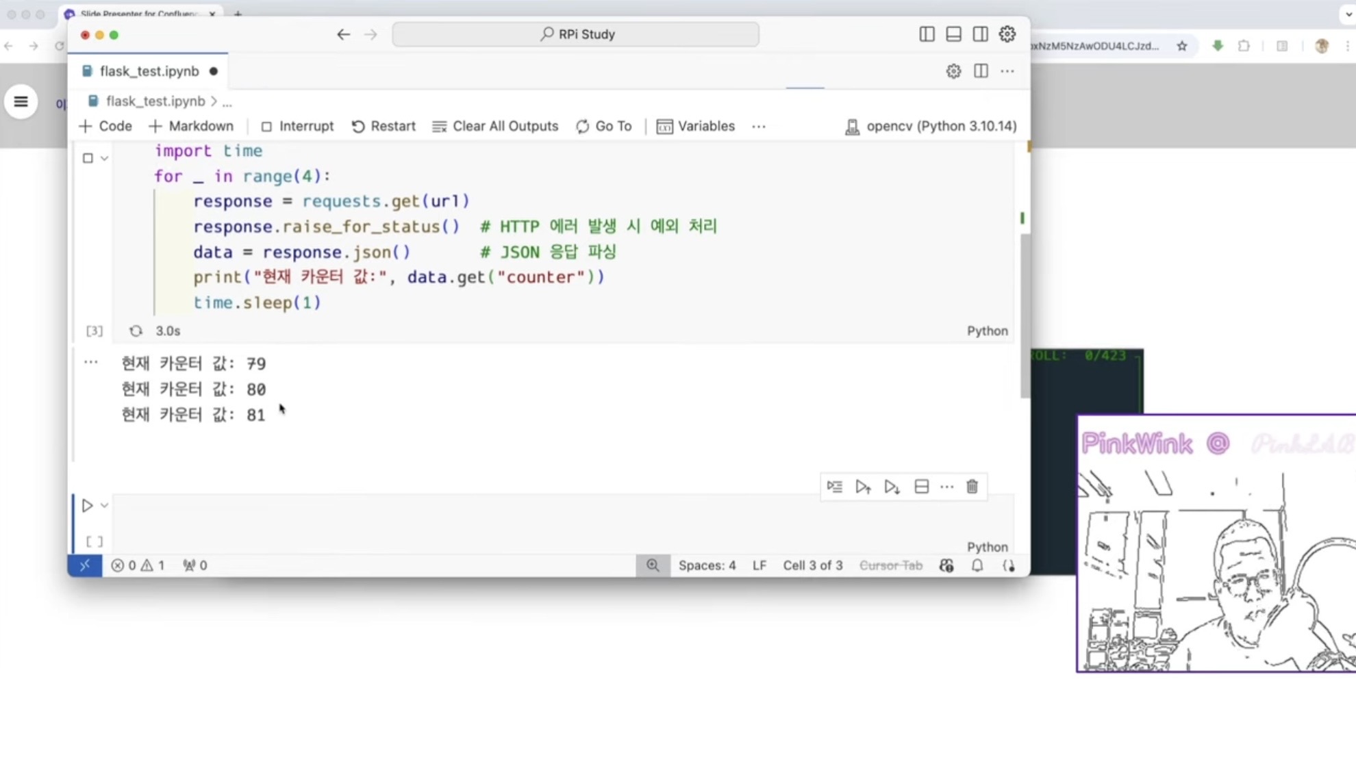Click the RPi Study command search field
The height and width of the screenshot is (770, 1356).
[575, 34]
